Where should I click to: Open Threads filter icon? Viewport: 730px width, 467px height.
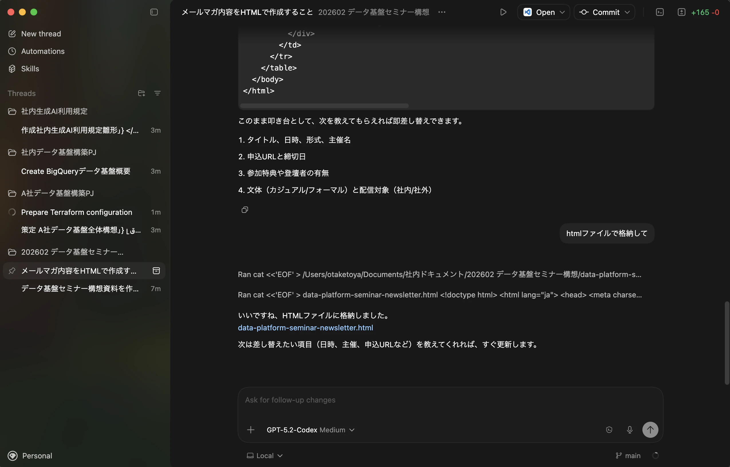(x=157, y=93)
